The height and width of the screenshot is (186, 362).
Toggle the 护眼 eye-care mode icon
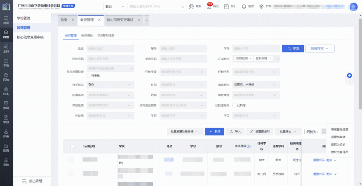point(261,6)
